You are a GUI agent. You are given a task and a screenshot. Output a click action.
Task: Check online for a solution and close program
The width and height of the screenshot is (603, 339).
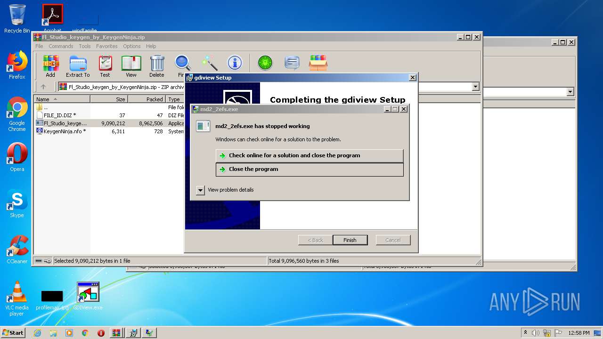click(310, 155)
